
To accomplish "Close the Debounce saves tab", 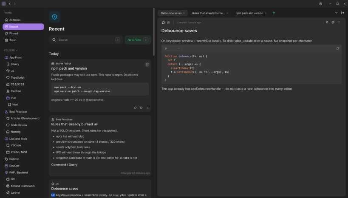I will pos(184,13).
